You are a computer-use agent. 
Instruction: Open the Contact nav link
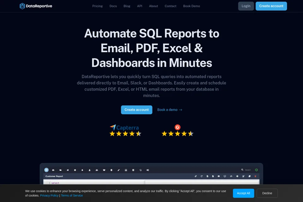tap(170, 6)
